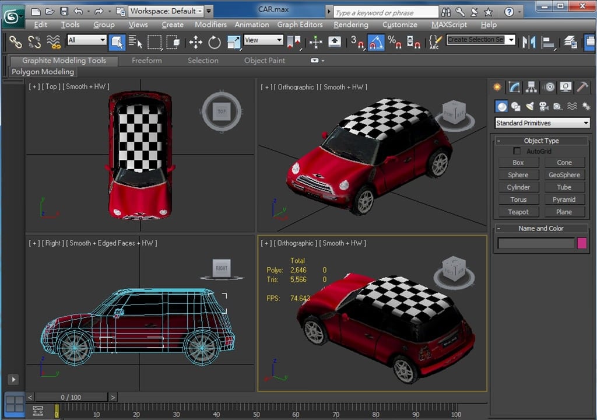Collapse the Object Type rollout
The image size is (597, 420).
click(x=541, y=141)
